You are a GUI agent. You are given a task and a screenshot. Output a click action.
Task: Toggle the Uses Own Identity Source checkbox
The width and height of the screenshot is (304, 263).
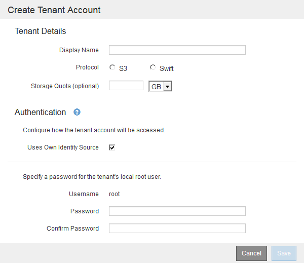tap(112, 147)
